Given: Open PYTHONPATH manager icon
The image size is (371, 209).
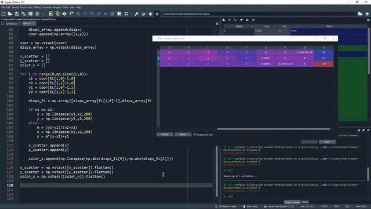Looking at the screenshot, I should coord(143,14).
